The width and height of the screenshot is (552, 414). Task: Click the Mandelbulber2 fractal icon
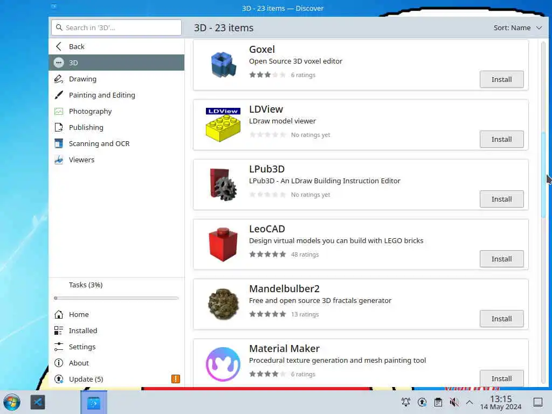coord(223,304)
